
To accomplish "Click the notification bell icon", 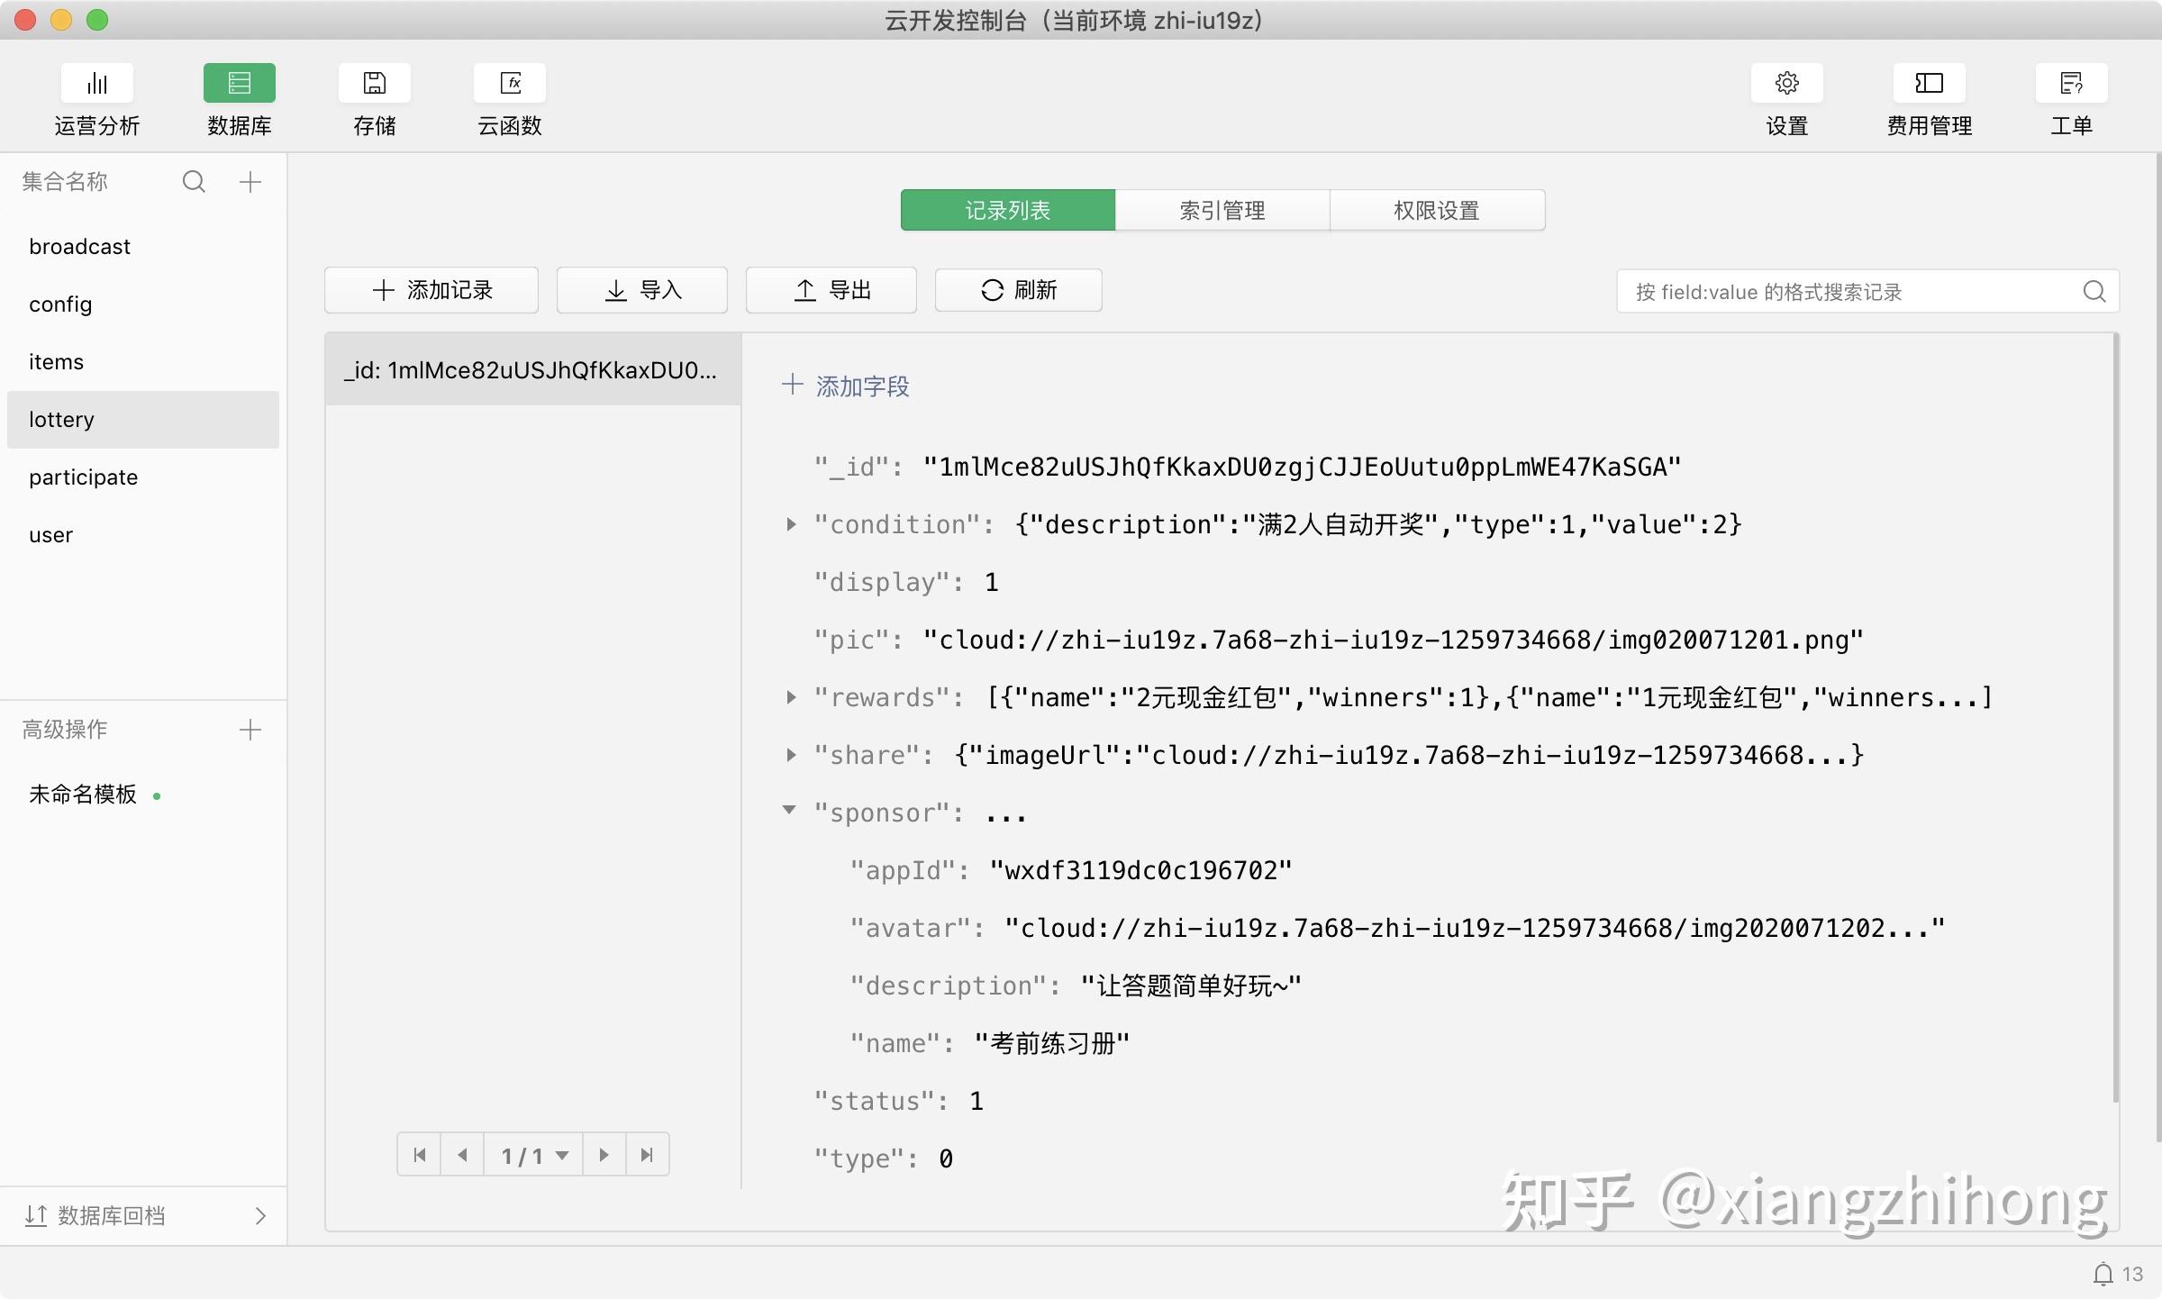I will pos(2103,1274).
